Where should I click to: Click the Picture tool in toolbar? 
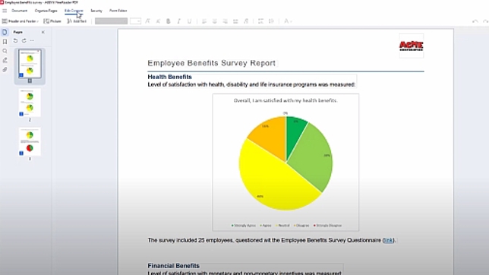[52, 21]
